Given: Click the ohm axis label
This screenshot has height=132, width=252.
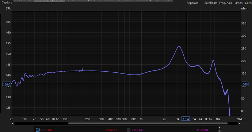Looking at the screenshot, I should tap(244, 8).
